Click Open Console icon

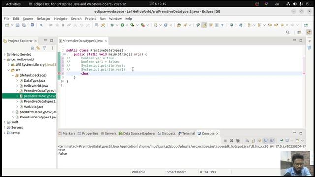pos(297,141)
